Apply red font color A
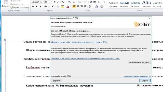Viewport: 163px width, 92px height. pos(68,6)
